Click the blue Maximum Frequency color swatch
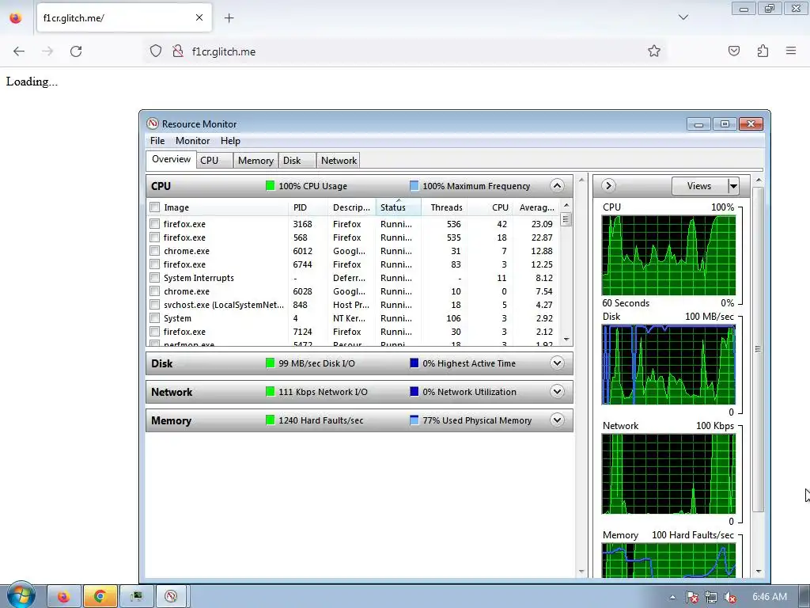The width and height of the screenshot is (810, 608). (x=414, y=185)
